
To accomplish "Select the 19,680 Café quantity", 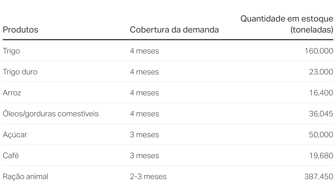I will [321, 156].
